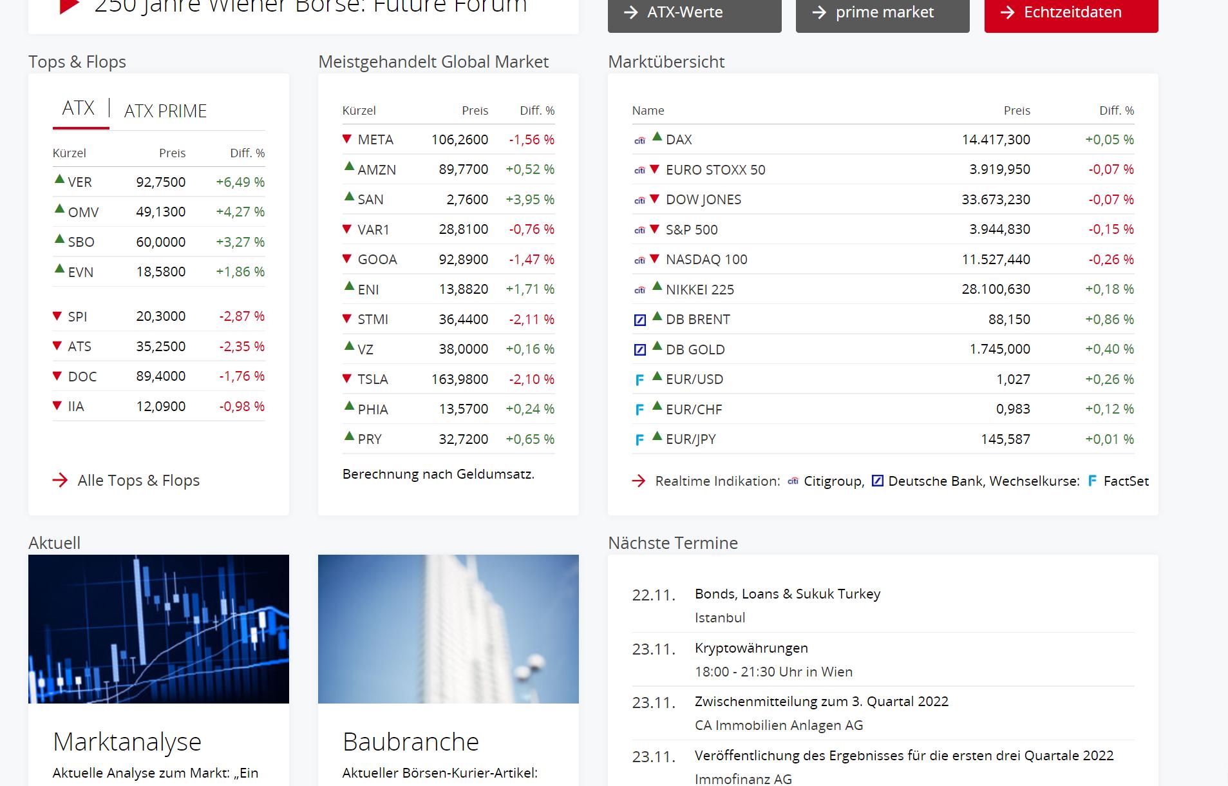This screenshot has height=786, width=1228.
Task: Click the PHIA ticker symbol
Action: click(373, 410)
